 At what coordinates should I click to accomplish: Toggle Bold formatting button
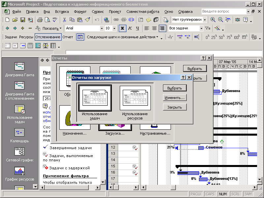(122, 28)
